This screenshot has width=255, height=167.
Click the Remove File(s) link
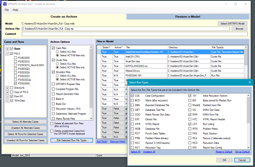[118, 142]
